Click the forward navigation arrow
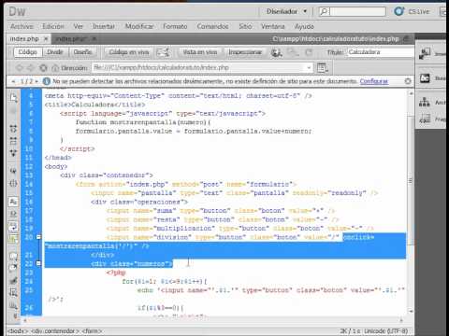This screenshot has width=449, height=336. tap(30, 67)
